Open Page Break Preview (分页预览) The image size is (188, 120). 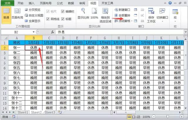33,10
